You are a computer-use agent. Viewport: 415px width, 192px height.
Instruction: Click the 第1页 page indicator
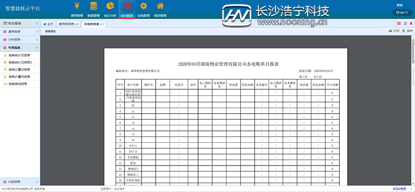(x=303, y=76)
